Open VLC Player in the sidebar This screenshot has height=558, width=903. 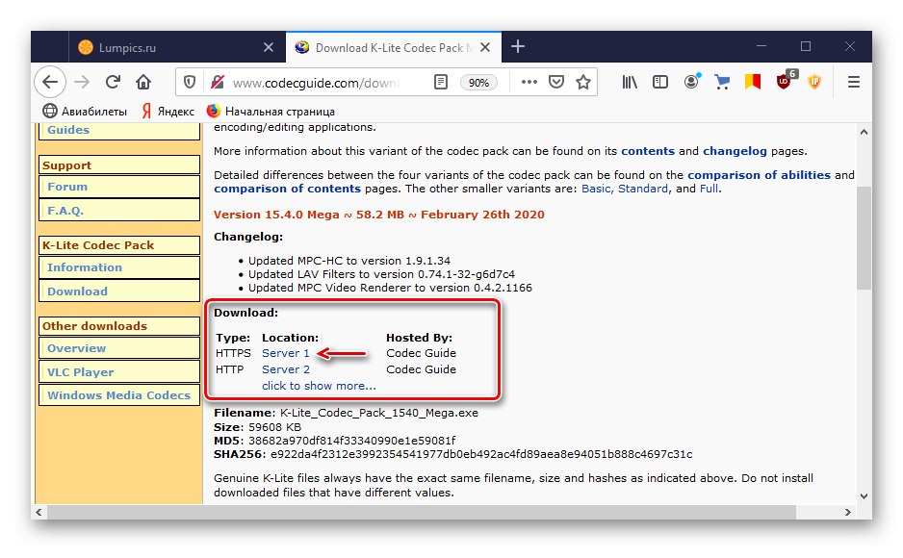119,371
